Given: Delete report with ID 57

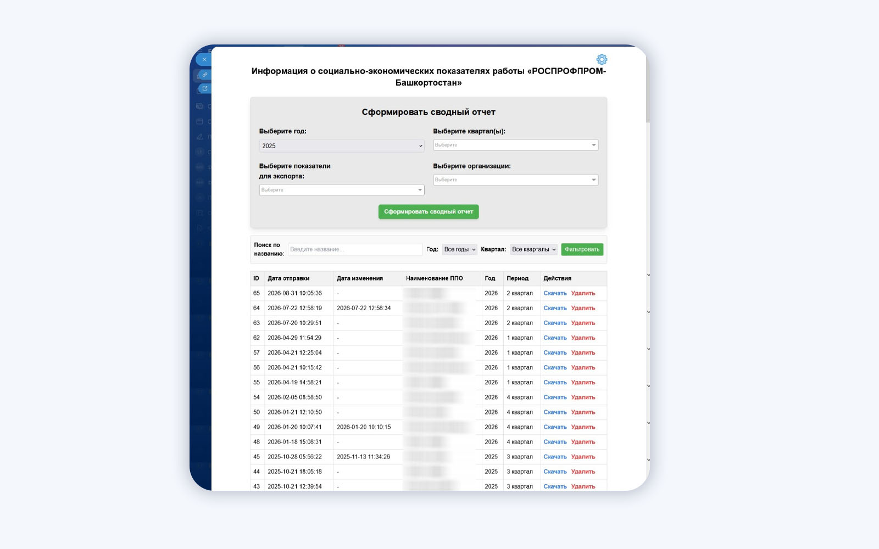Looking at the screenshot, I should (x=583, y=352).
